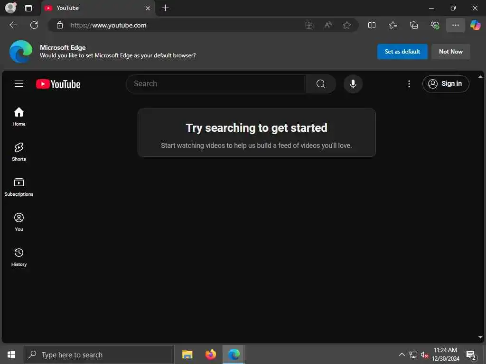Click page scrollbar up arrow

tap(480, 76)
